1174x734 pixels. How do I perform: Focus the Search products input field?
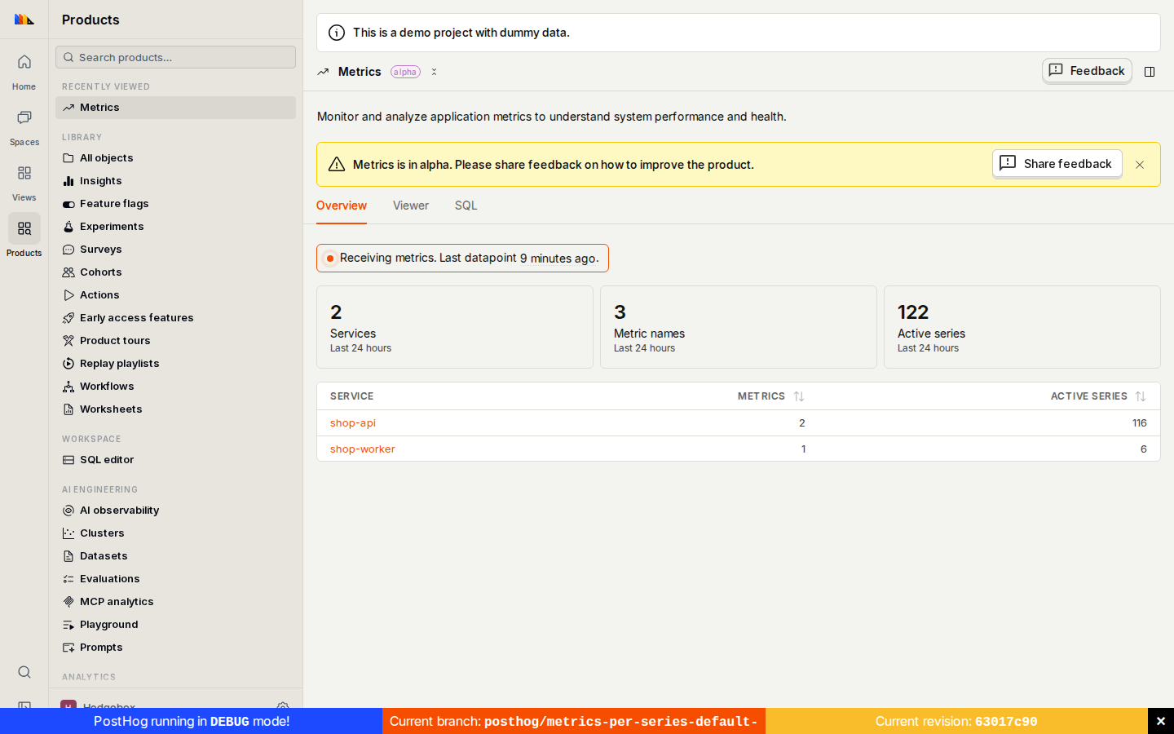coord(175,57)
